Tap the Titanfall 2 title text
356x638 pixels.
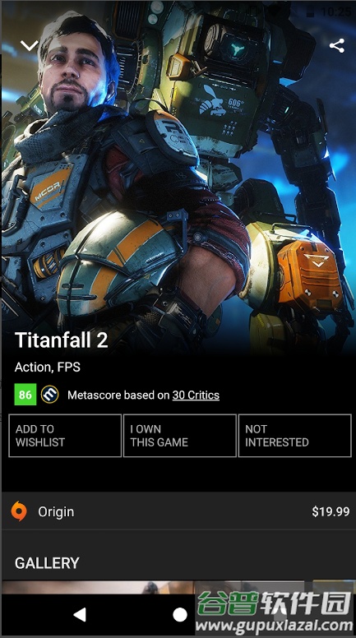point(62,340)
